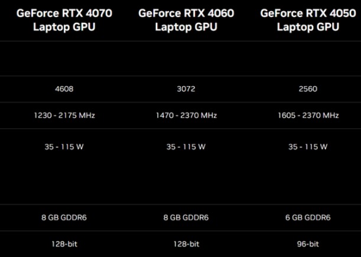Open the GeForce RTX 4050 Laptop GPU column title
361x257 pixels.
pyautogui.click(x=308, y=19)
